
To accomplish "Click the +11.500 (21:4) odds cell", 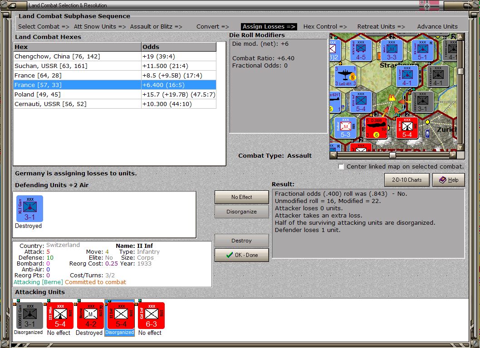I will click(x=179, y=66).
